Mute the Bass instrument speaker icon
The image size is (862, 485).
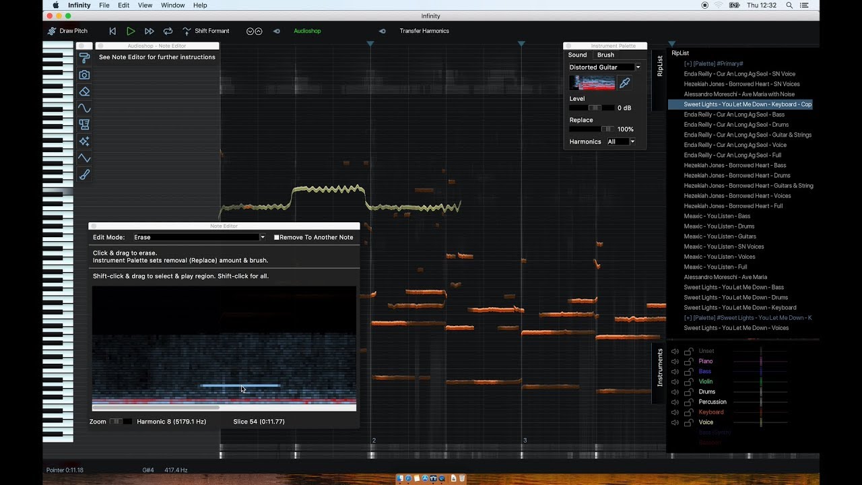[675, 372]
